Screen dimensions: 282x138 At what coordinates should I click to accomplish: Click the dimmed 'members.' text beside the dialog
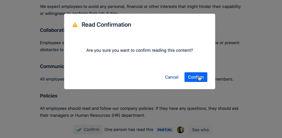click(x=224, y=79)
